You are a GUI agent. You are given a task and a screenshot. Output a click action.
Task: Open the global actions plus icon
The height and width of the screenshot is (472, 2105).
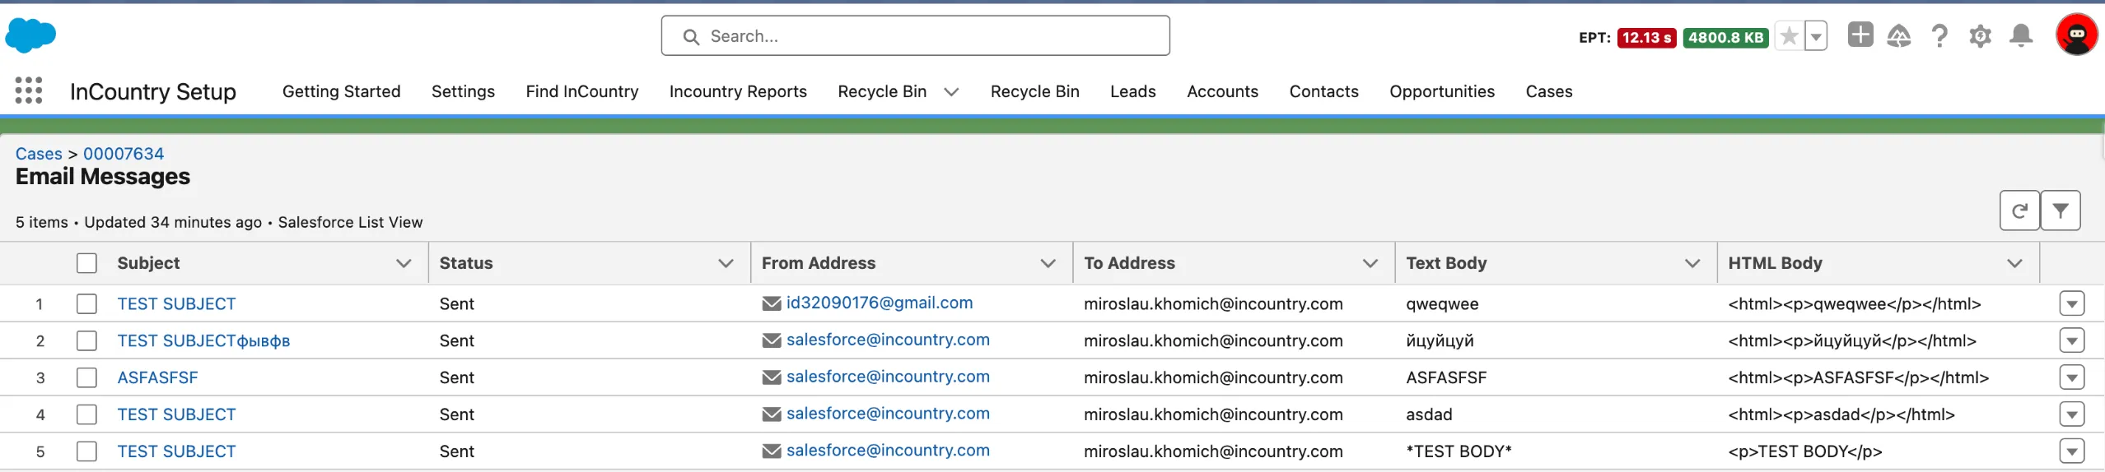(x=1860, y=35)
